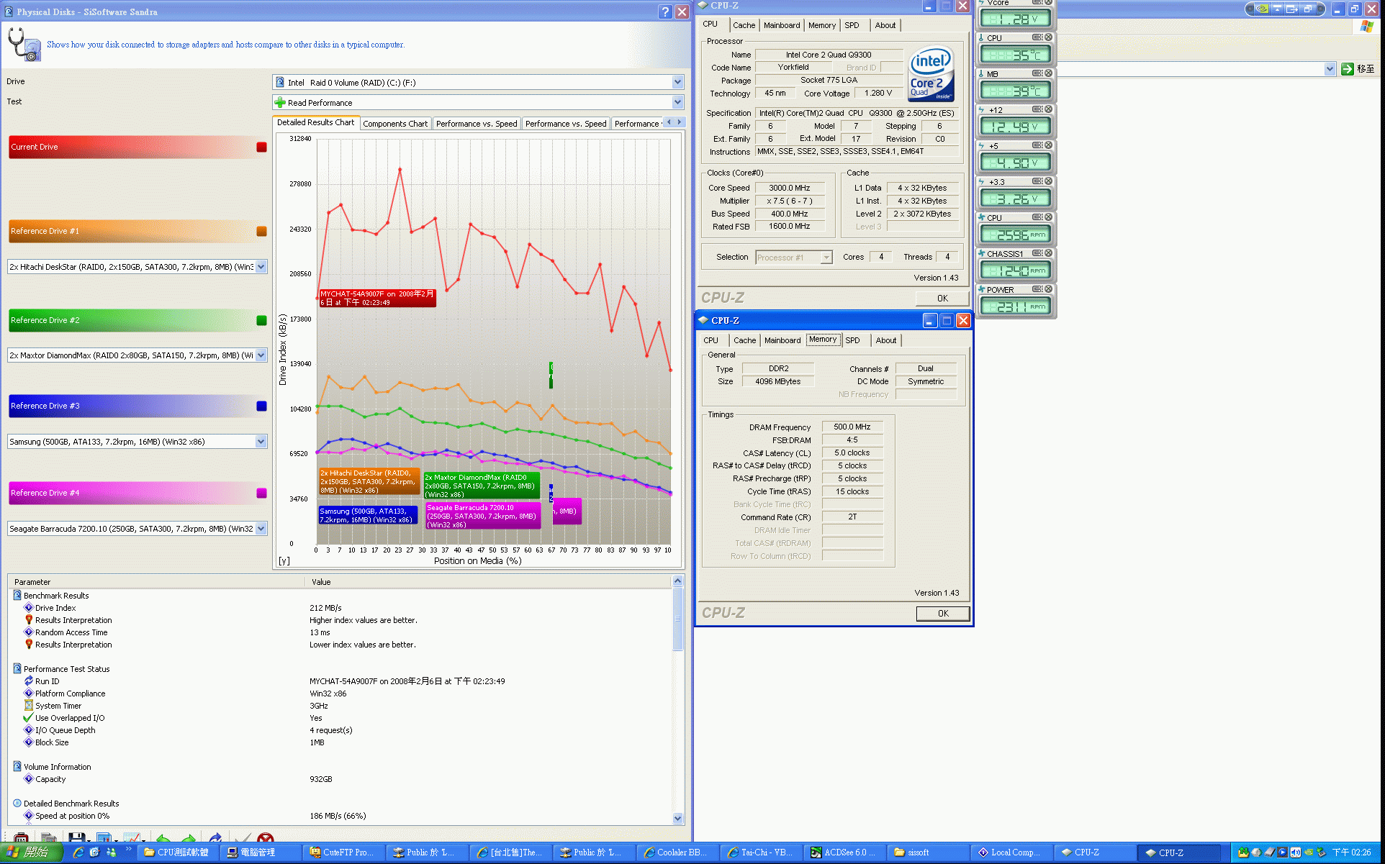Screen dimensions: 1385x864
Task: Switch to CPU tab in lower CPU-Z
Action: pos(710,340)
